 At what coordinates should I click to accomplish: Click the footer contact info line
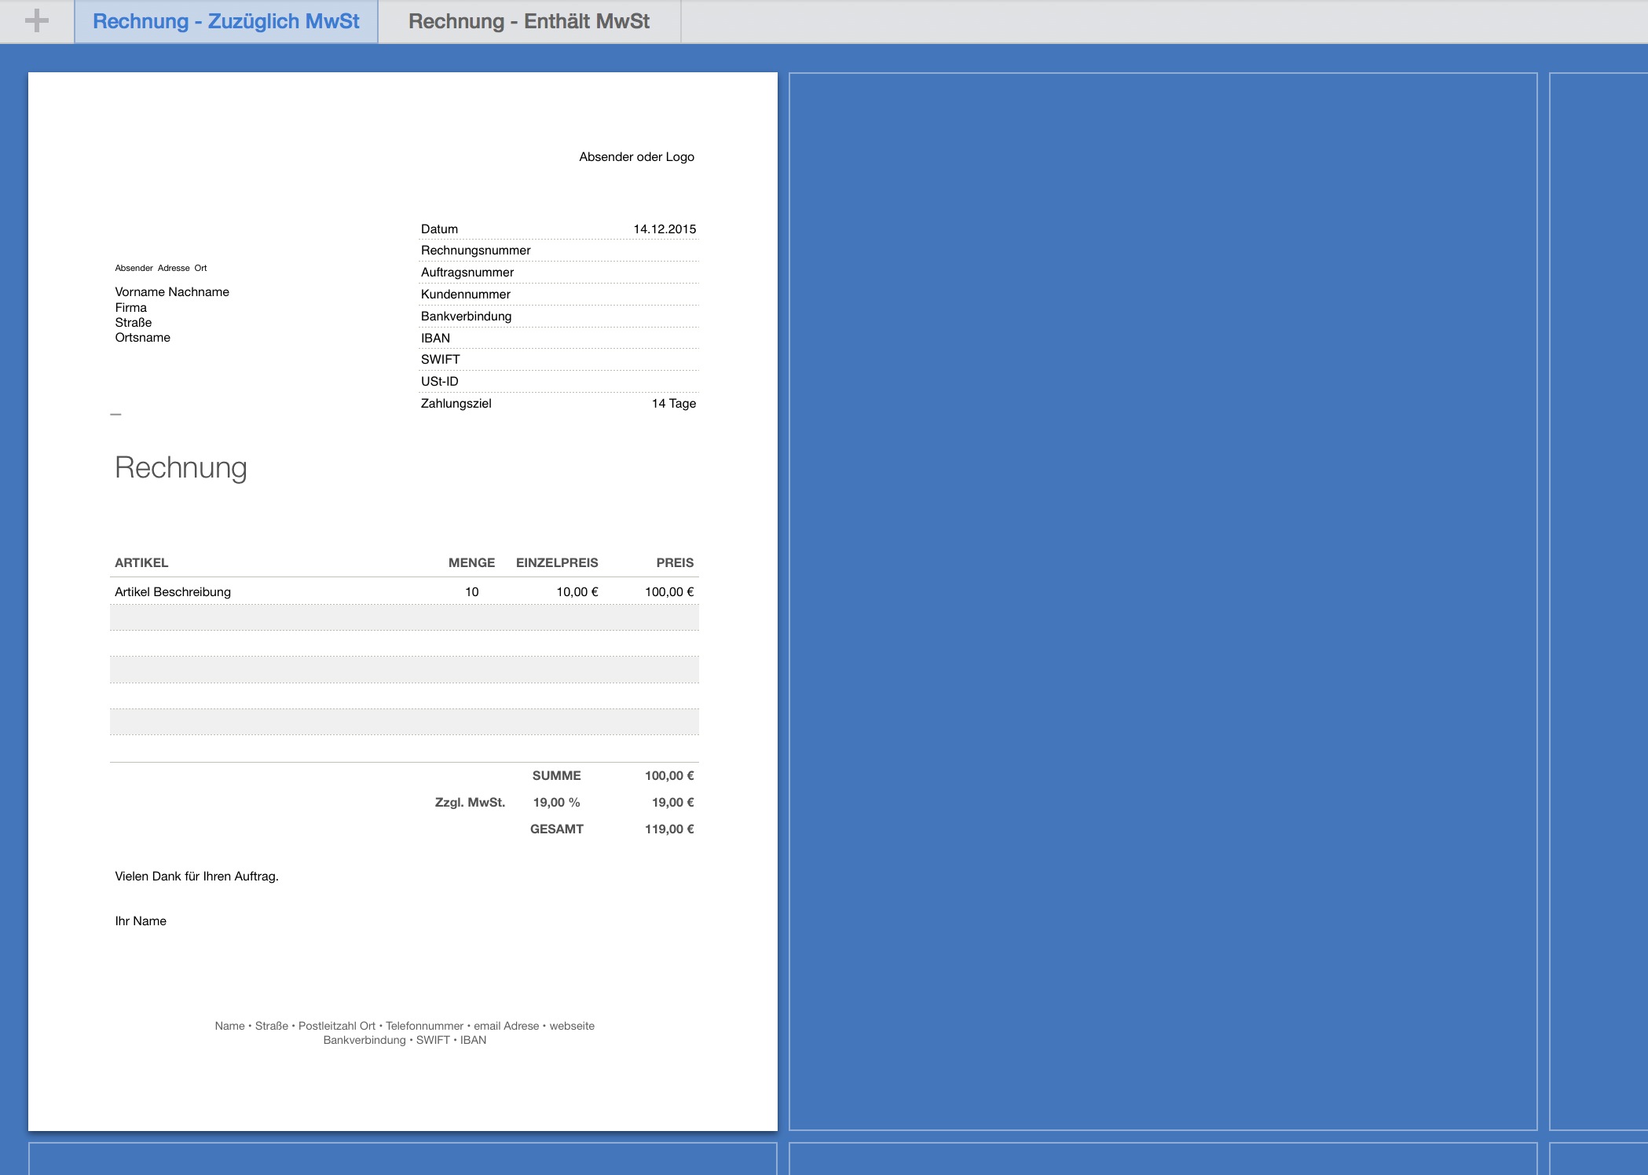(405, 1027)
